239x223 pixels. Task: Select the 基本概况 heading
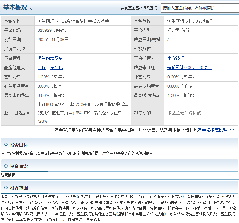tap(15, 7)
